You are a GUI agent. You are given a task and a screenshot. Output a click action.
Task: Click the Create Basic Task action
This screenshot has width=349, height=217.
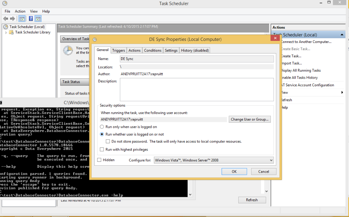click(x=295, y=49)
